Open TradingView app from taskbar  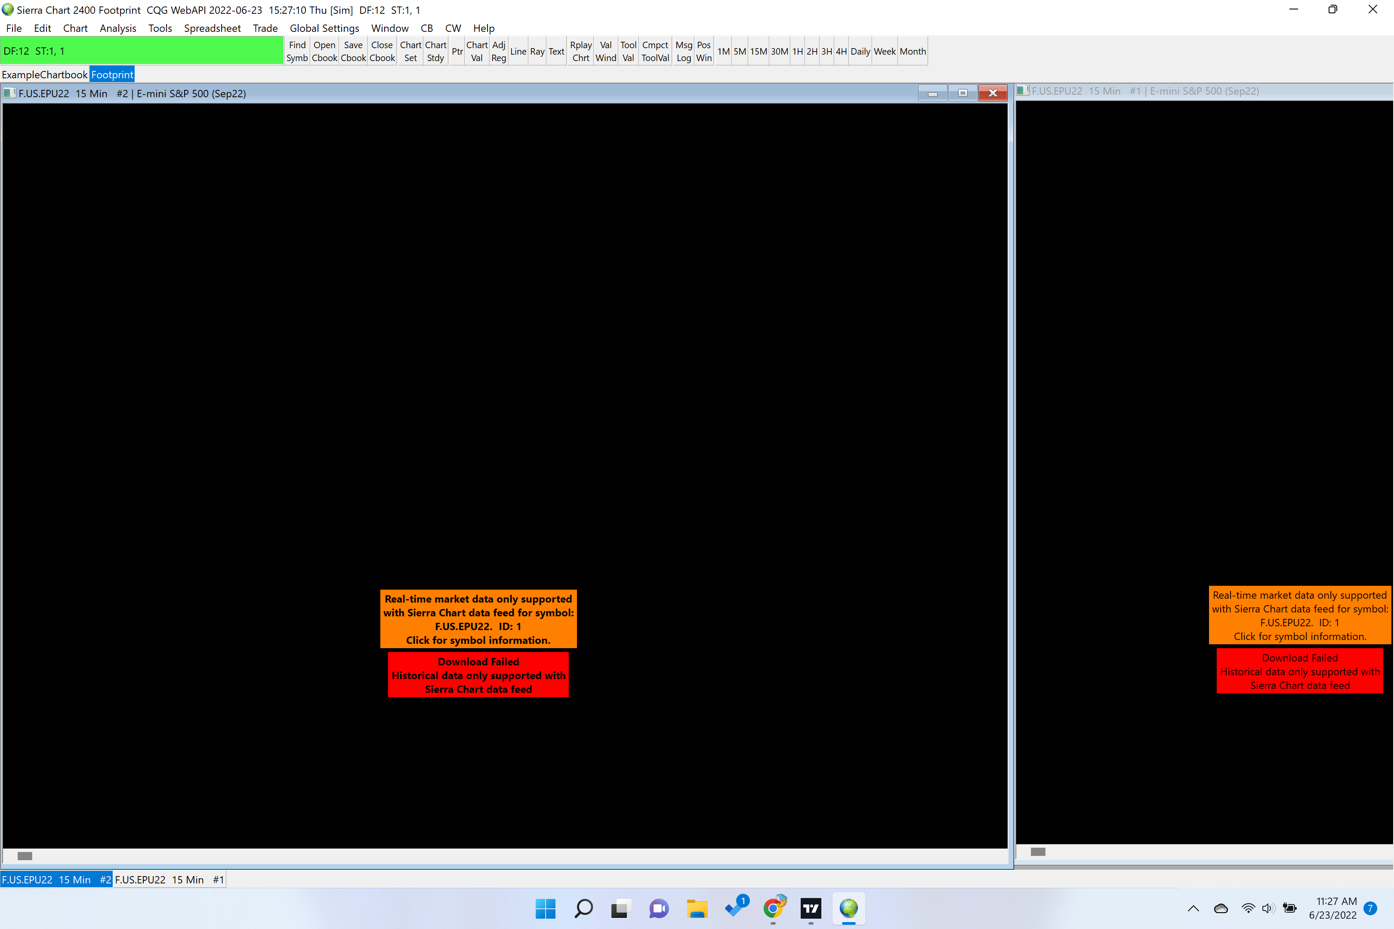(x=811, y=908)
